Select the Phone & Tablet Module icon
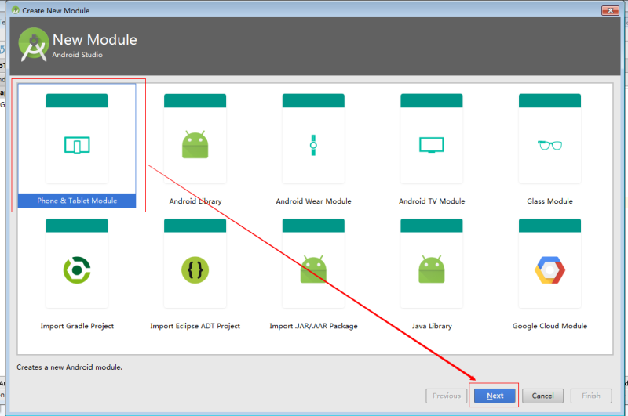This screenshot has width=628, height=416. click(77, 145)
